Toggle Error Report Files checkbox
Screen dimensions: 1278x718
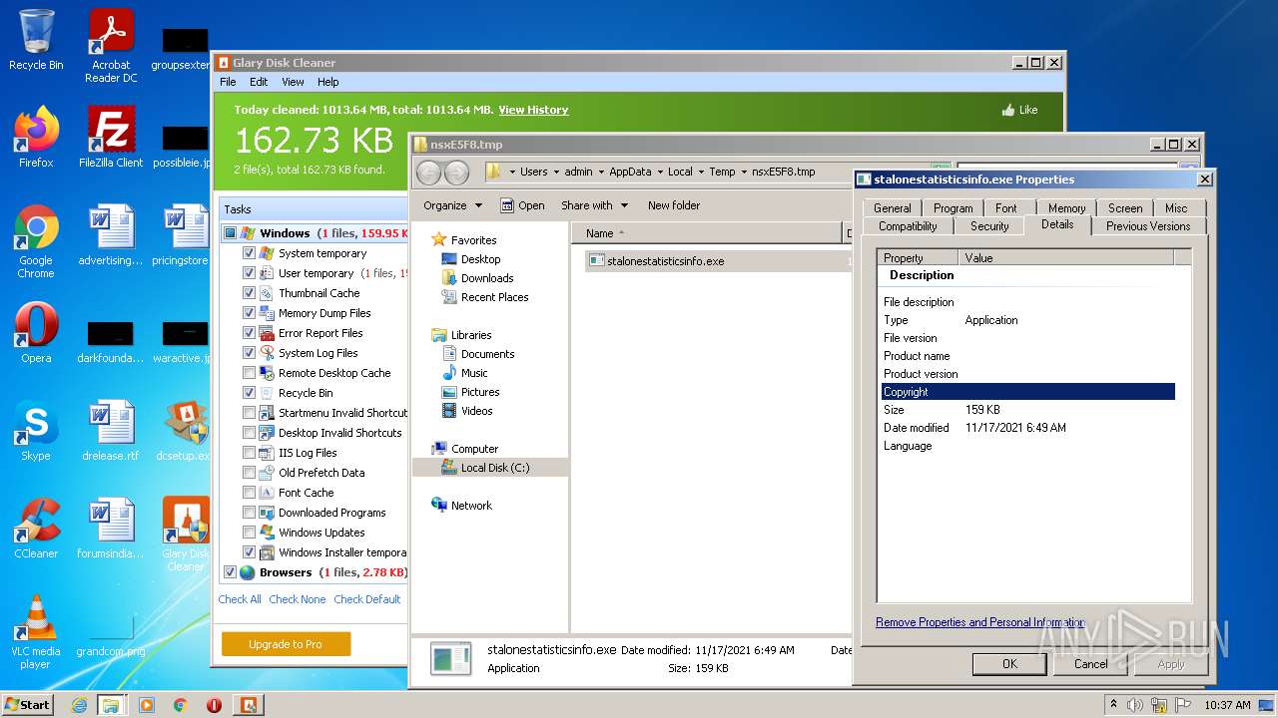[x=249, y=333]
